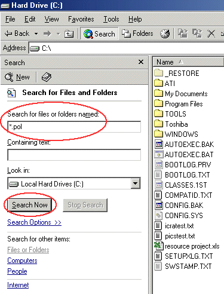Image resolution: width=224 pixels, height=294 pixels.
Task: Click the Search Now button
Action: pyautogui.click(x=30, y=205)
